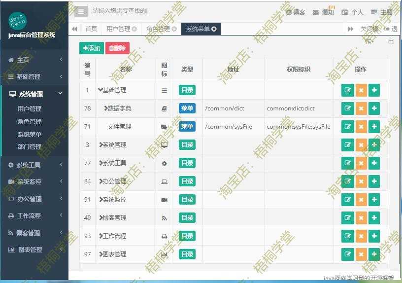Screen dimensions: 402x283
Task: Click the green 添加 button
Action: [92, 48]
